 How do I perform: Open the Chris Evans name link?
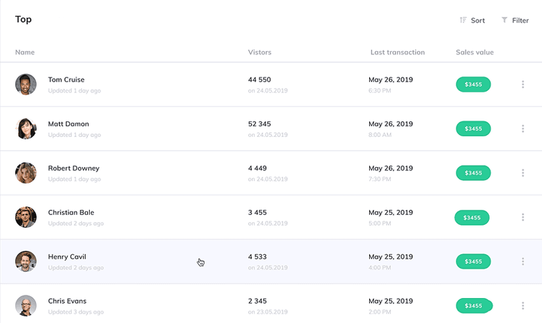pyautogui.click(x=67, y=301)
